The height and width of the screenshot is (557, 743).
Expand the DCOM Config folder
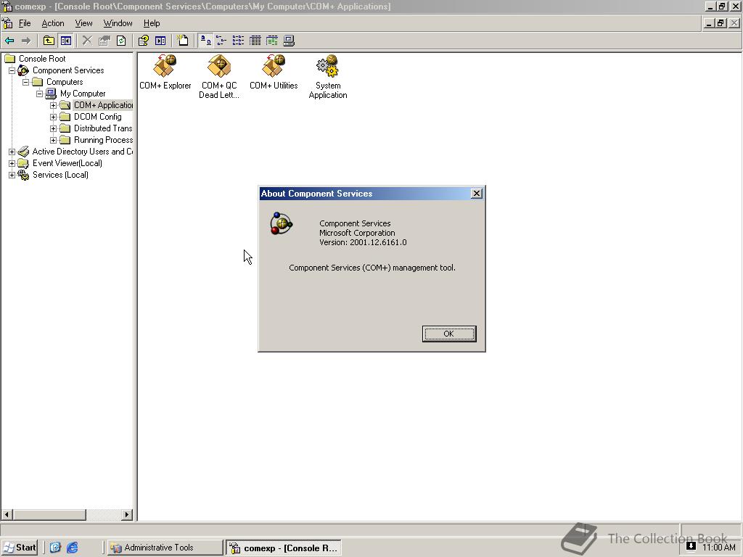(53, 117)
